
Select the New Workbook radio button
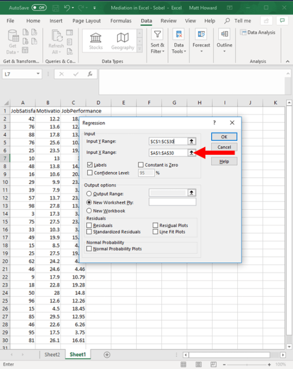89,211
